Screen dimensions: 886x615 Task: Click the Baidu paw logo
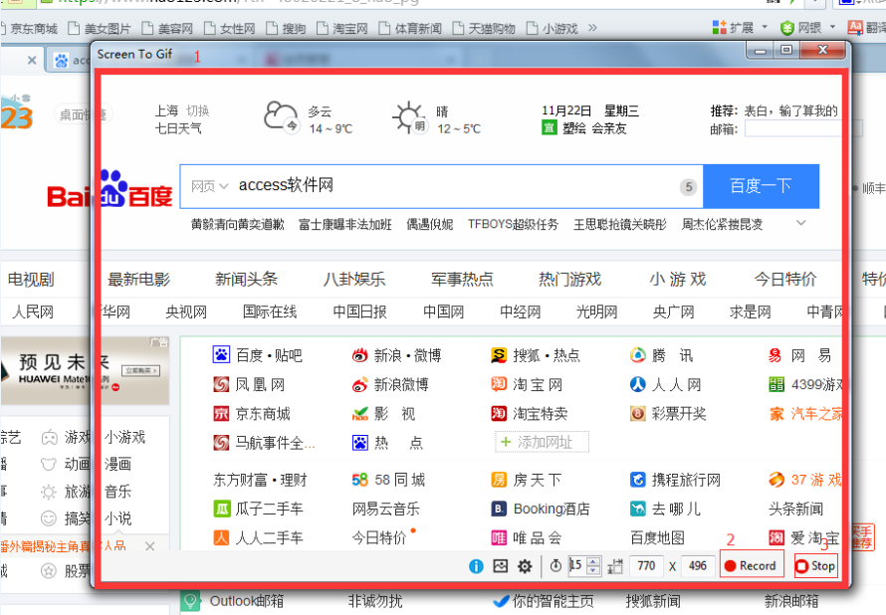(x=113, y=188)
